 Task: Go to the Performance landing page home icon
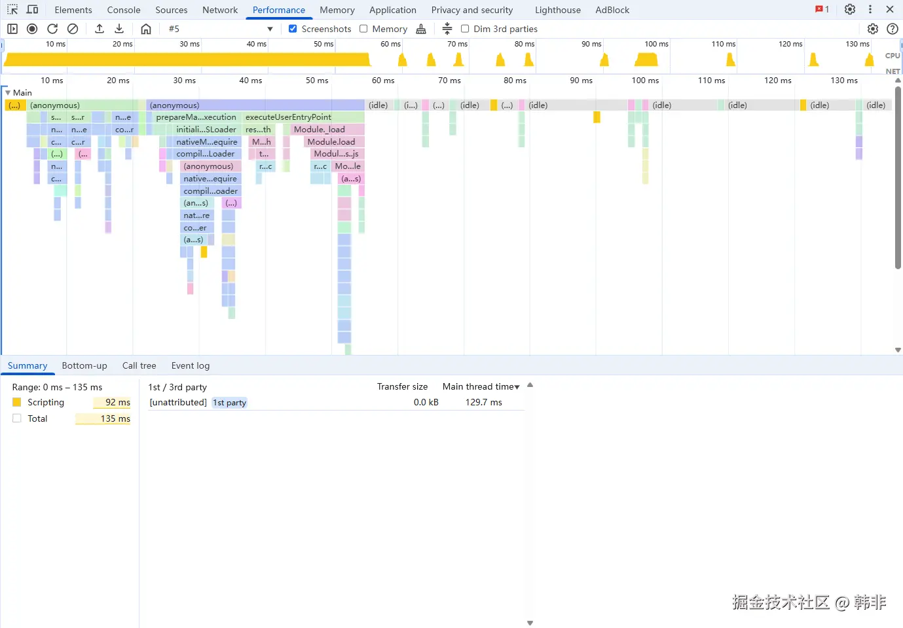pyautogui.click(x=146, y=29)
